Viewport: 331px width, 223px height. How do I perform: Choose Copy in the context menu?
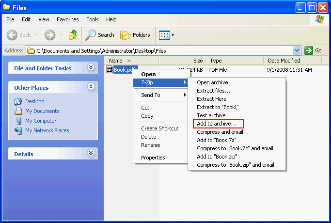tap(160, 116)
